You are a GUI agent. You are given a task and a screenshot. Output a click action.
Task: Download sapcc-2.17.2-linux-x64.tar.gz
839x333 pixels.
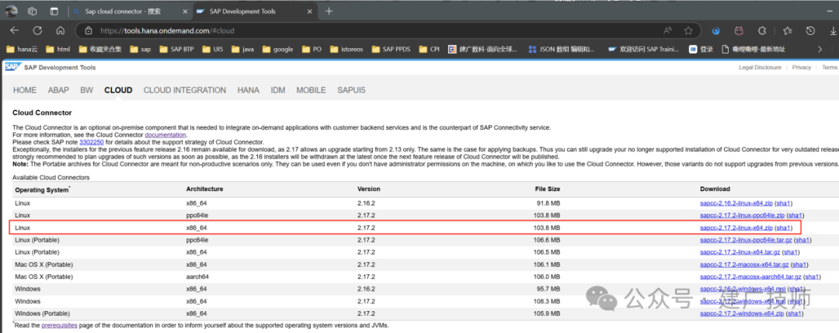click(x=739, y=252)
